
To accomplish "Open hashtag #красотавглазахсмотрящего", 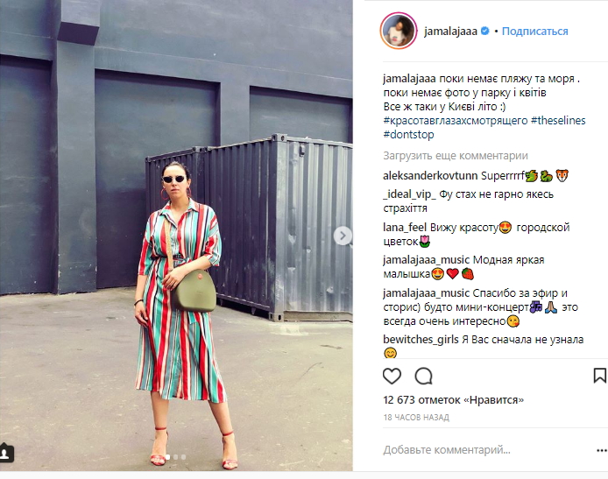I will [456, 121].
